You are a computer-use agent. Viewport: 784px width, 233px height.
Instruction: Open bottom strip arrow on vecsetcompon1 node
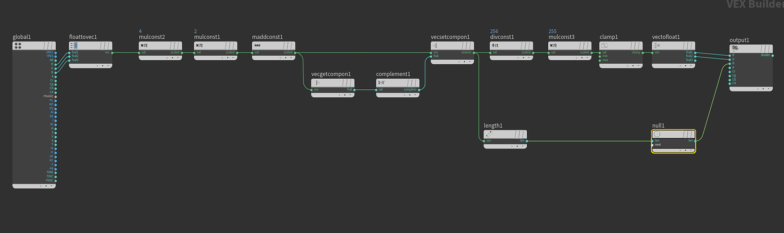[470, 62]
